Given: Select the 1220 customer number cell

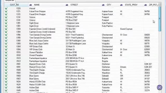Looking at the screenshot, I should [18, 9].
